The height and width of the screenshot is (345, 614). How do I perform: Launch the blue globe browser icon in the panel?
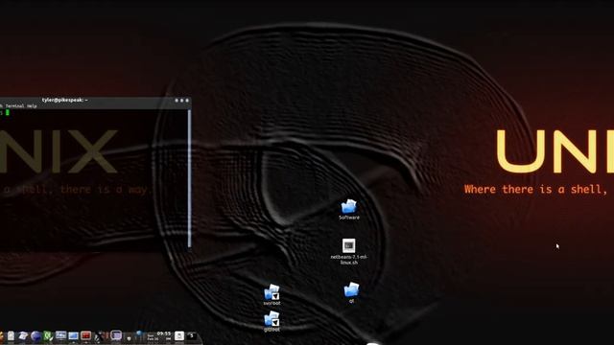point(35,336)
